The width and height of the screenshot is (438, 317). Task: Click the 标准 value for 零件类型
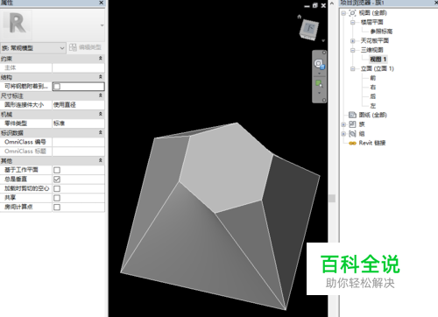coord(78,123)
